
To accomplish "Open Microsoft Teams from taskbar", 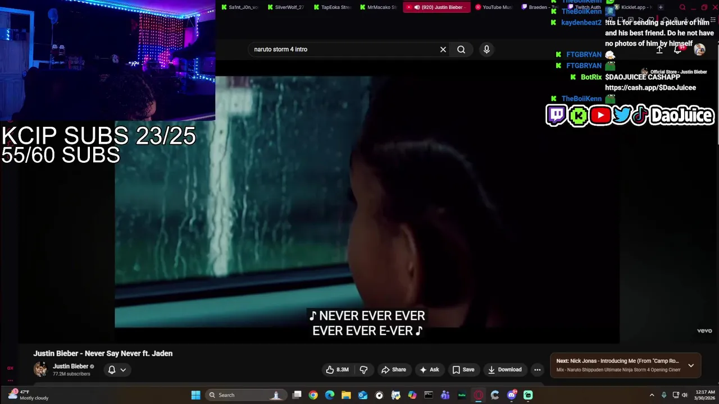I will coord(445,395).
